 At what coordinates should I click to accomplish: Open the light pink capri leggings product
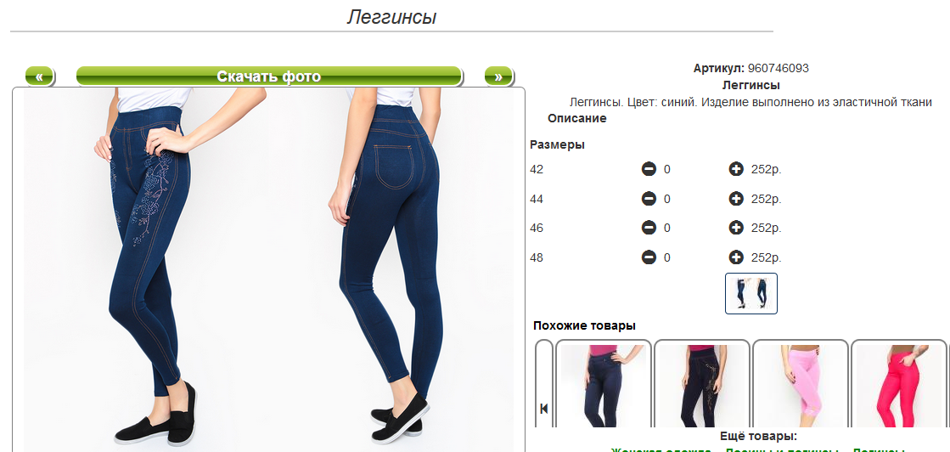(800, 386)
